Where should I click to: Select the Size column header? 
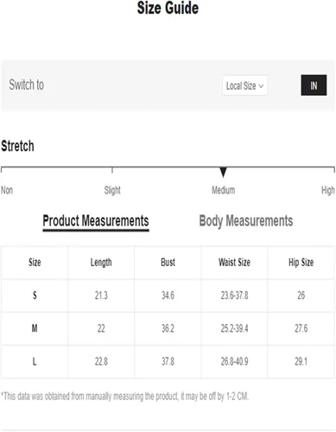tap(35, 263)
